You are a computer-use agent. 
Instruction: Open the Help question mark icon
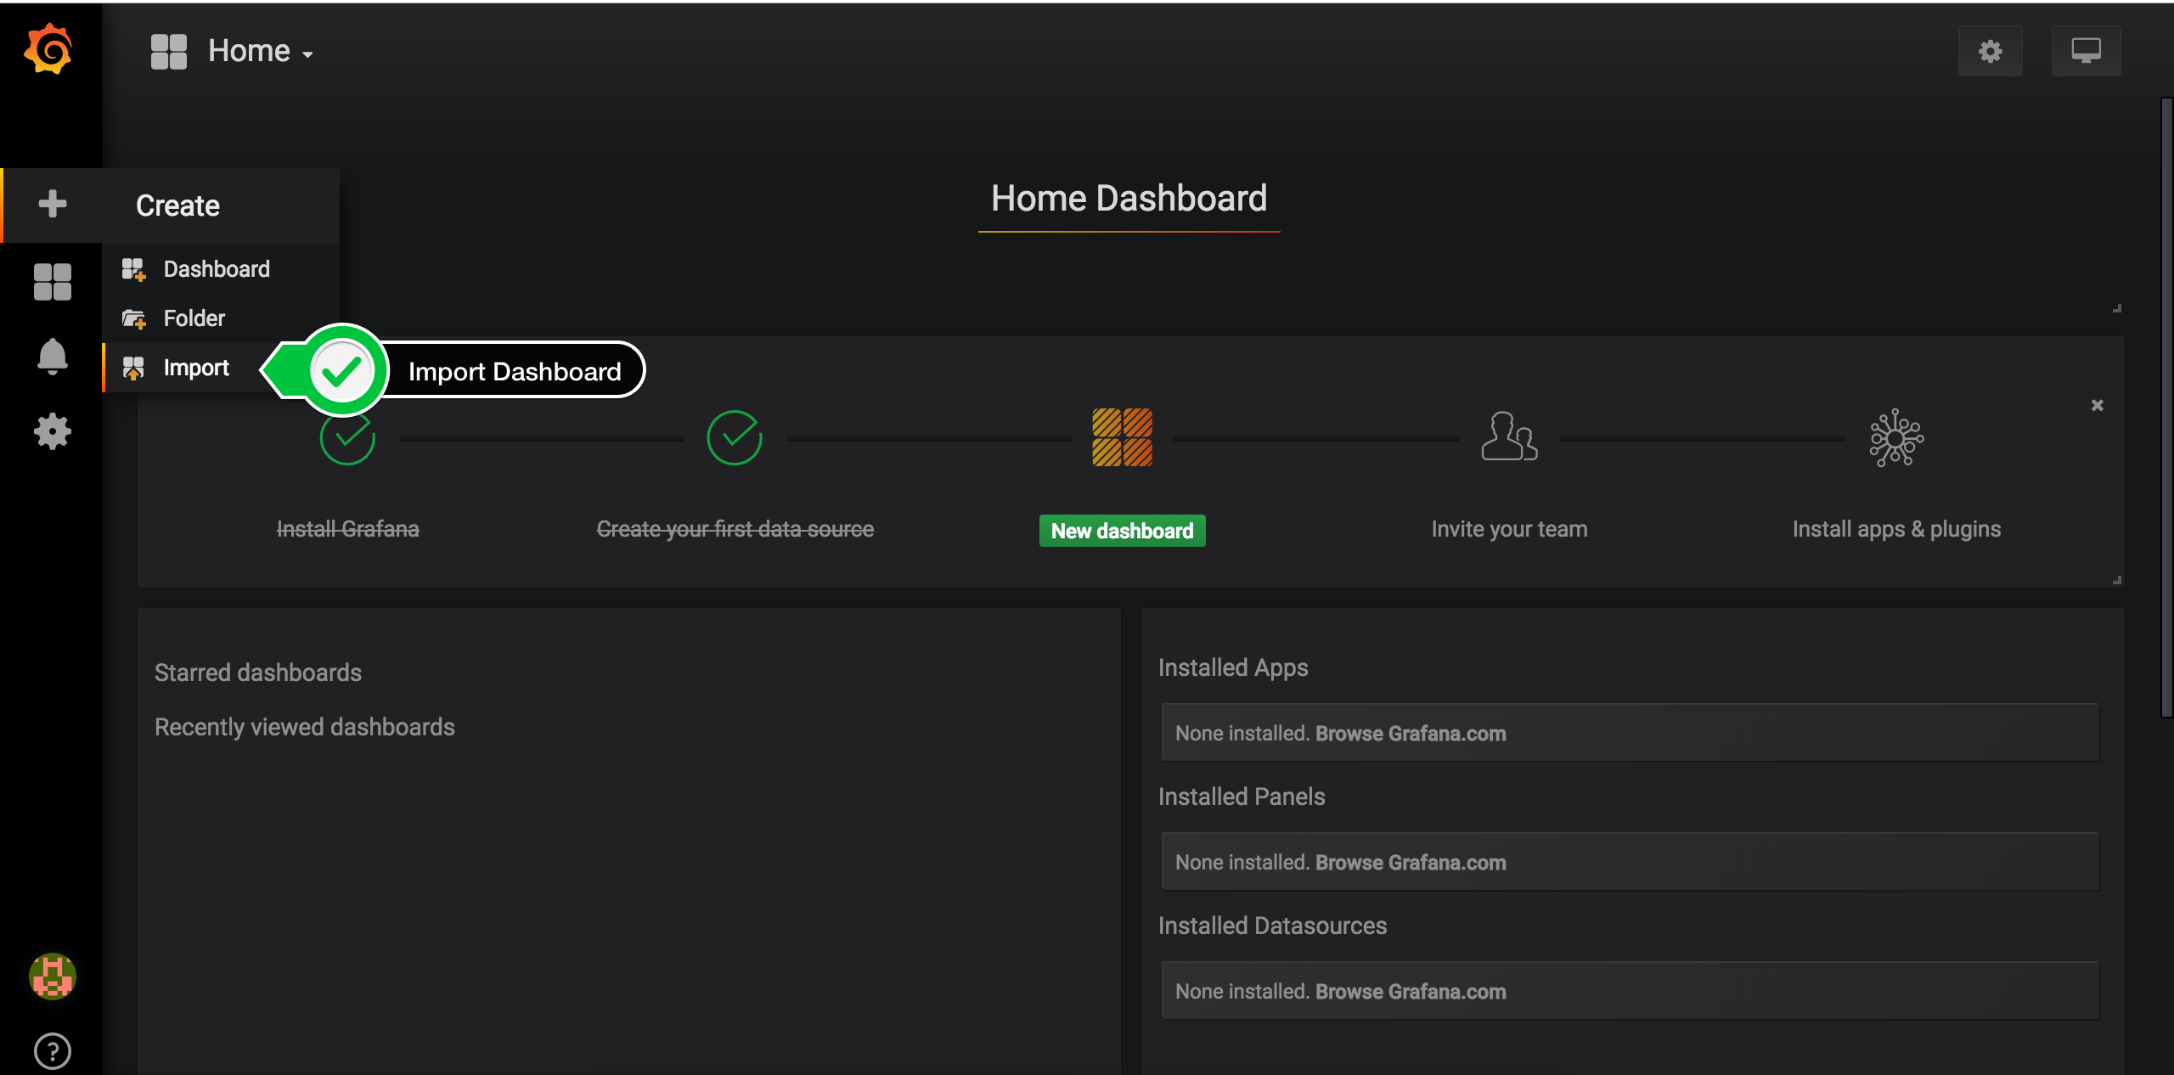point(53,1050)
